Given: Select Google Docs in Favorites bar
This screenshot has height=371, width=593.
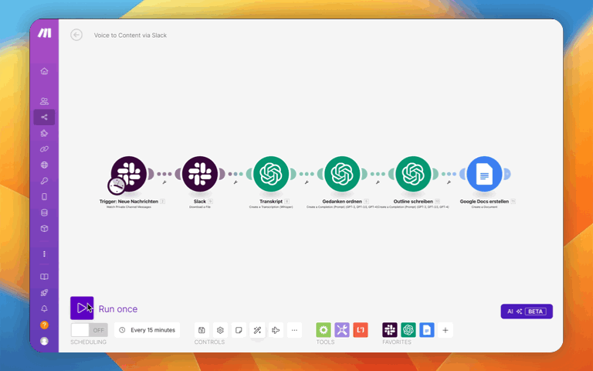Looking at the screenshot, I should pos(426,330).
